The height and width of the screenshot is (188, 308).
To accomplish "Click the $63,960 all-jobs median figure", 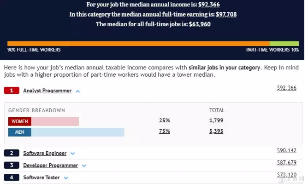I will point(200,24).
